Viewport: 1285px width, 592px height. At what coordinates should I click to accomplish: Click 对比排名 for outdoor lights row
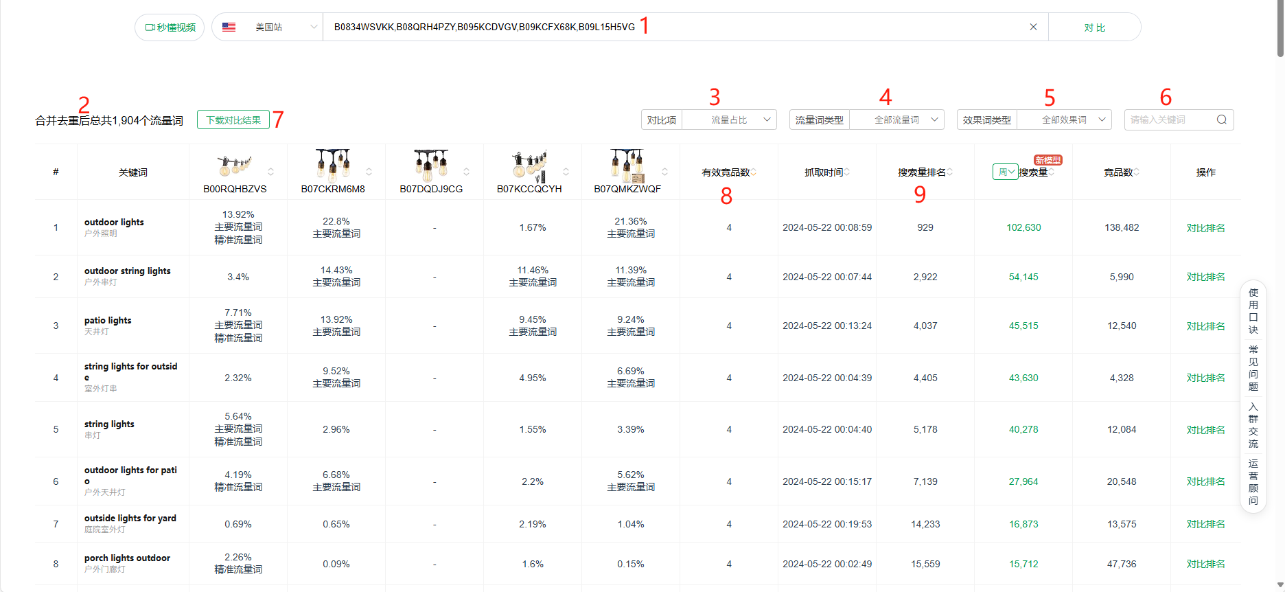1205,227
